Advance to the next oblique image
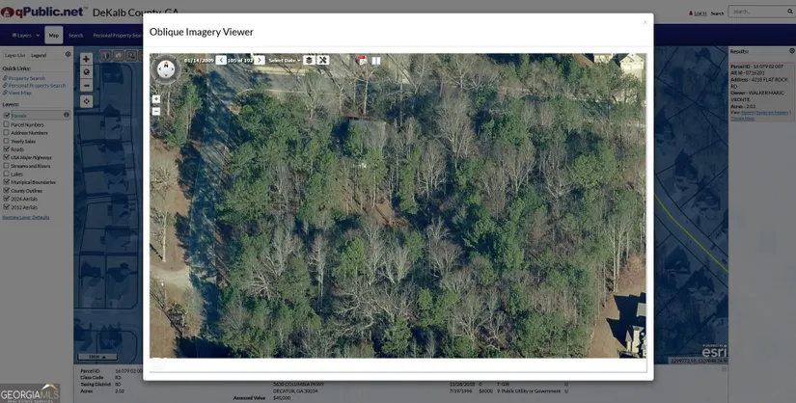 (260, 60)
